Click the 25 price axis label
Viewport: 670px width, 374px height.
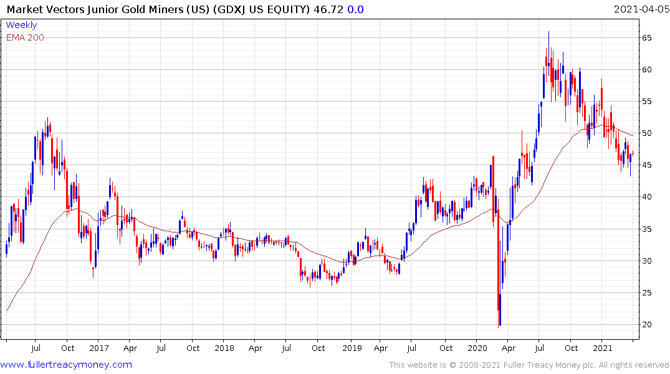(x=647, y=293)
